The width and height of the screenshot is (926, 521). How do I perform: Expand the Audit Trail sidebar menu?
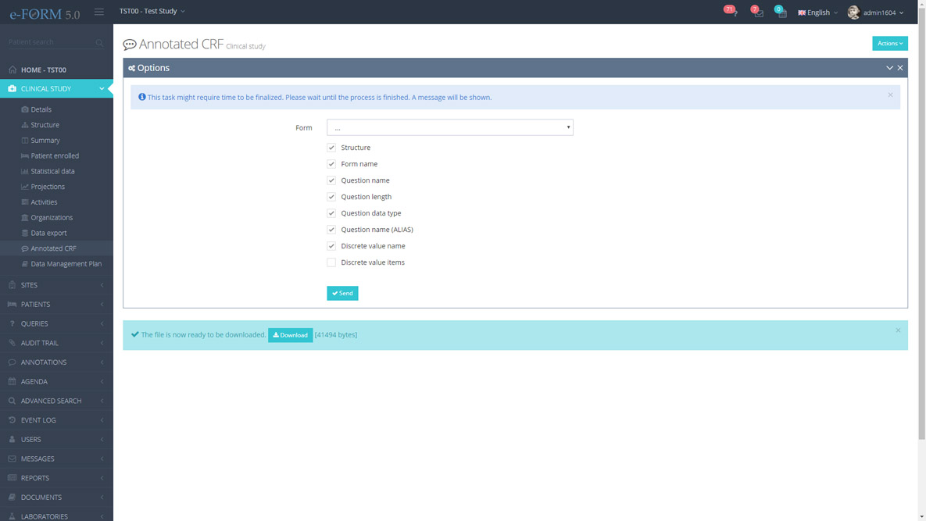click(56, 343)
